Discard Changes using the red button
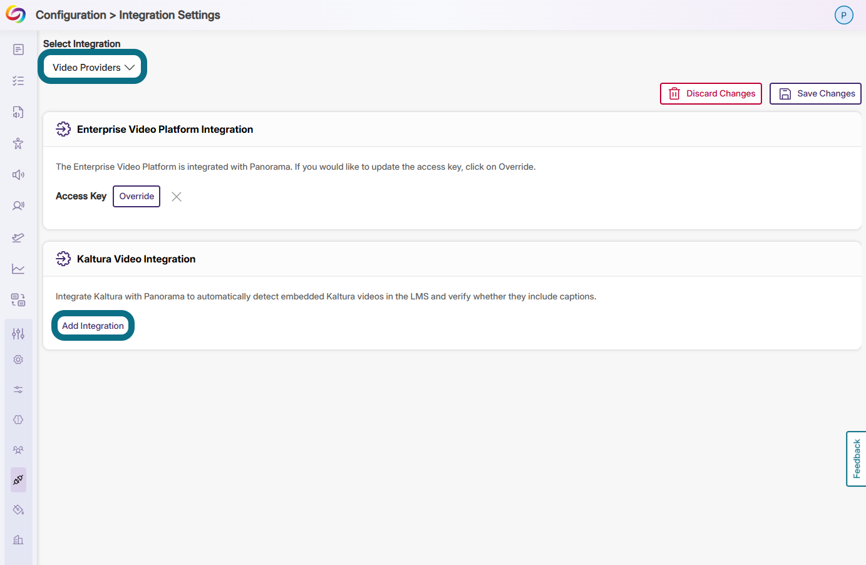Screen dimensions: 866x565 click(x=711, y=93)
